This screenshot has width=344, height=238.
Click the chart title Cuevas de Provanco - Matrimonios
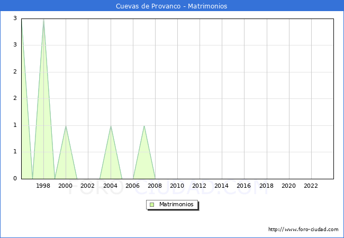coord(171,6)
